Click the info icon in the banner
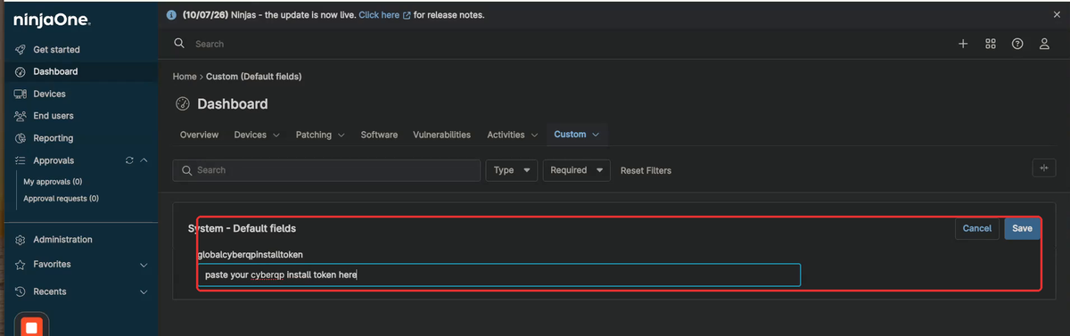The height and width of the screenshot is (336, 1070). (x=172, y=15)
